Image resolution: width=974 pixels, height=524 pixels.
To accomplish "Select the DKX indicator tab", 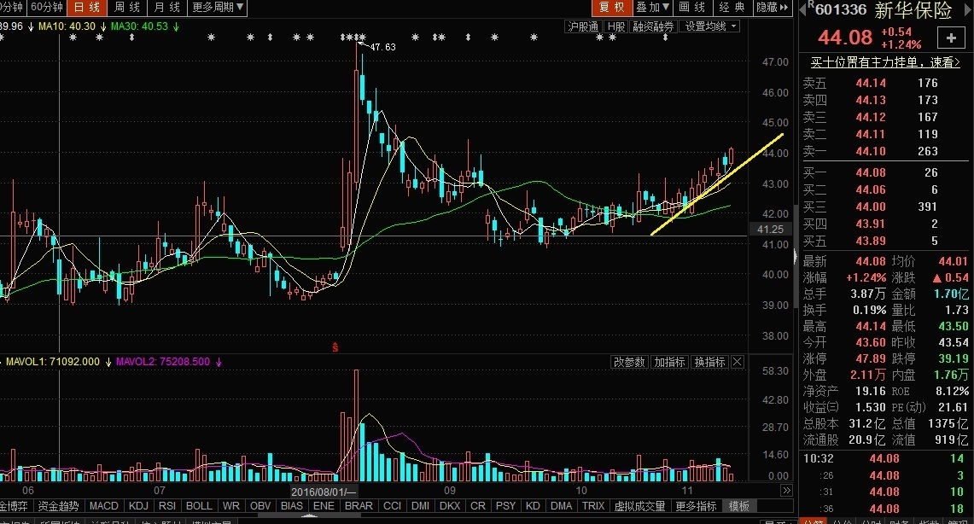I will click(450, 506).
